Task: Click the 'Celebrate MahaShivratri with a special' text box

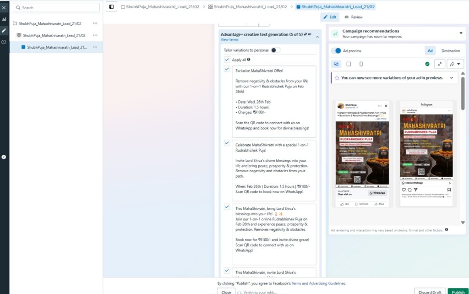Action: 274,170
